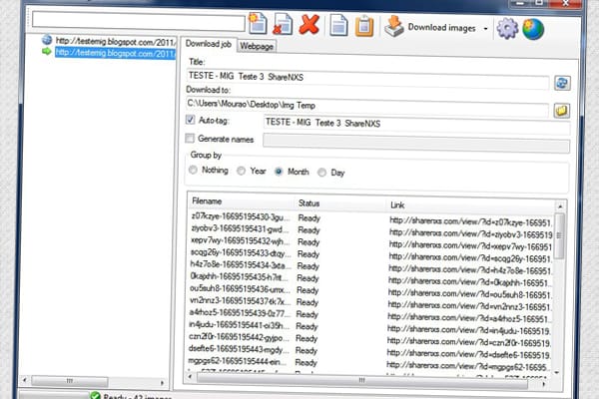Open the Download images dropdown arrow
Image resolution: width=599 pixels, height=399 pixels.
485,29
